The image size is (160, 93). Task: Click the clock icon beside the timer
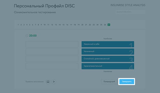[x=27, y=36]
